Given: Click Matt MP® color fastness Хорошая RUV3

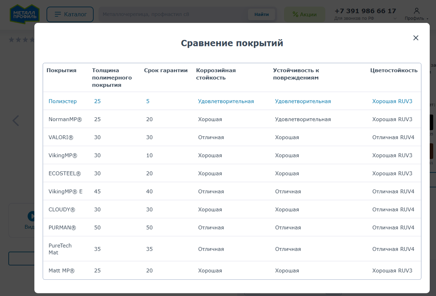Looking at the screenshot, I should pyautogui.click(x=392, y=270).
